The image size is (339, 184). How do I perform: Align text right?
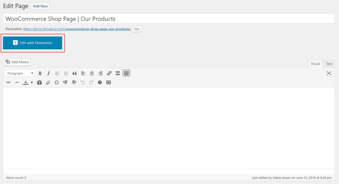[100, 73]
